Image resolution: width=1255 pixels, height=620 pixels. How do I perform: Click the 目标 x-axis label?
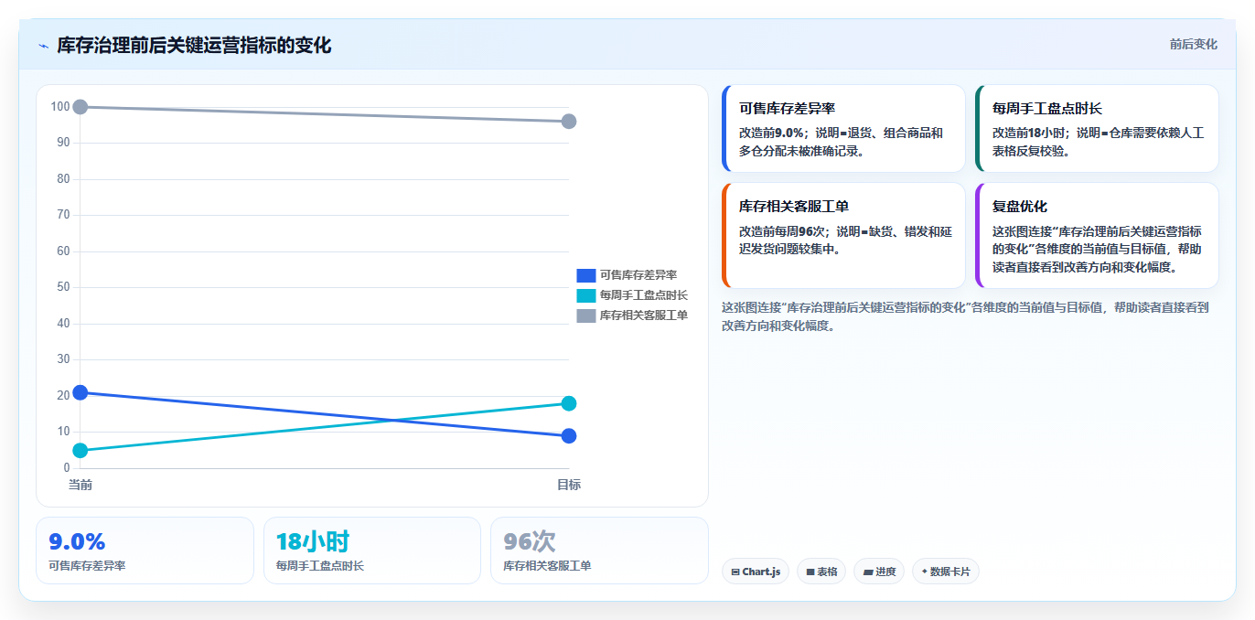(568, 485)
